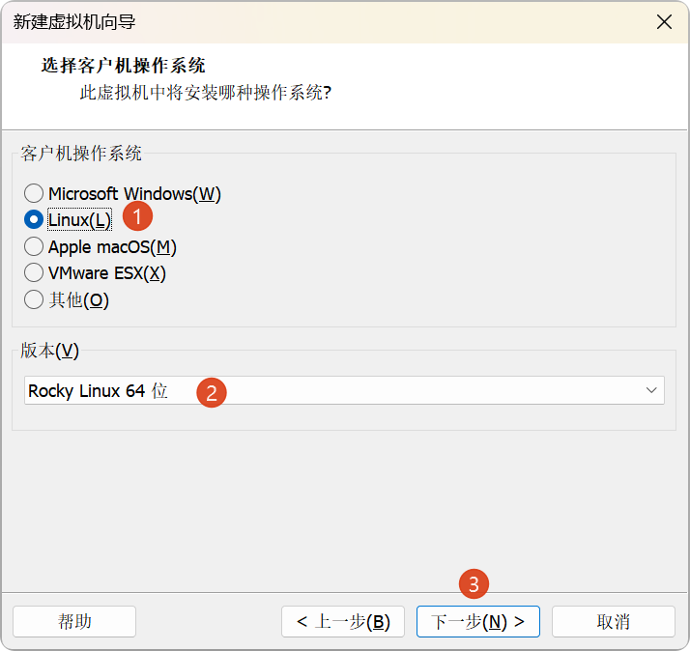This screenshot has width=690, height=651.
Task: Pick the VMware ESX radio option
Action: 34,272
